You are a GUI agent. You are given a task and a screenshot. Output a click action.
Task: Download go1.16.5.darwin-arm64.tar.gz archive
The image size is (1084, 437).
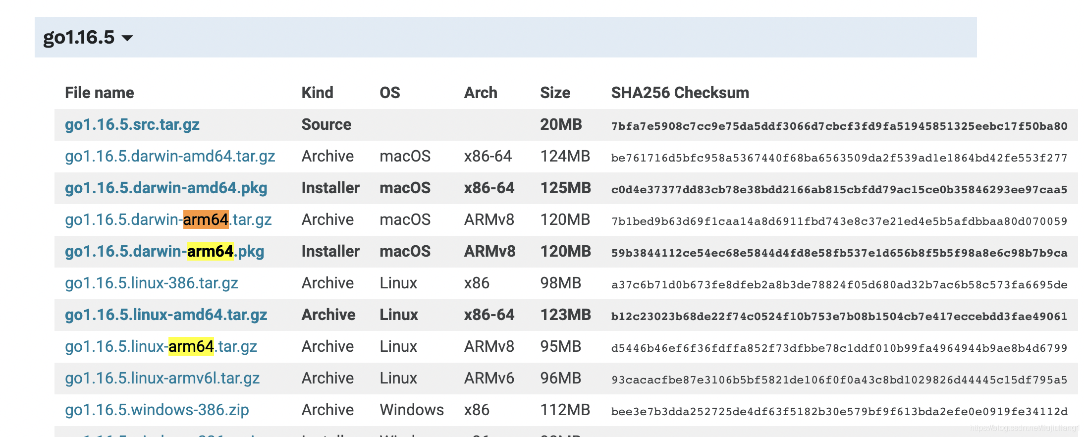point(168,219)
